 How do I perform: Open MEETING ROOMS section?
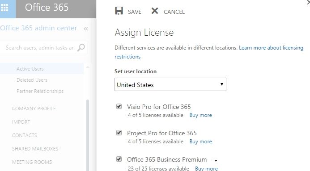(32, 162)
